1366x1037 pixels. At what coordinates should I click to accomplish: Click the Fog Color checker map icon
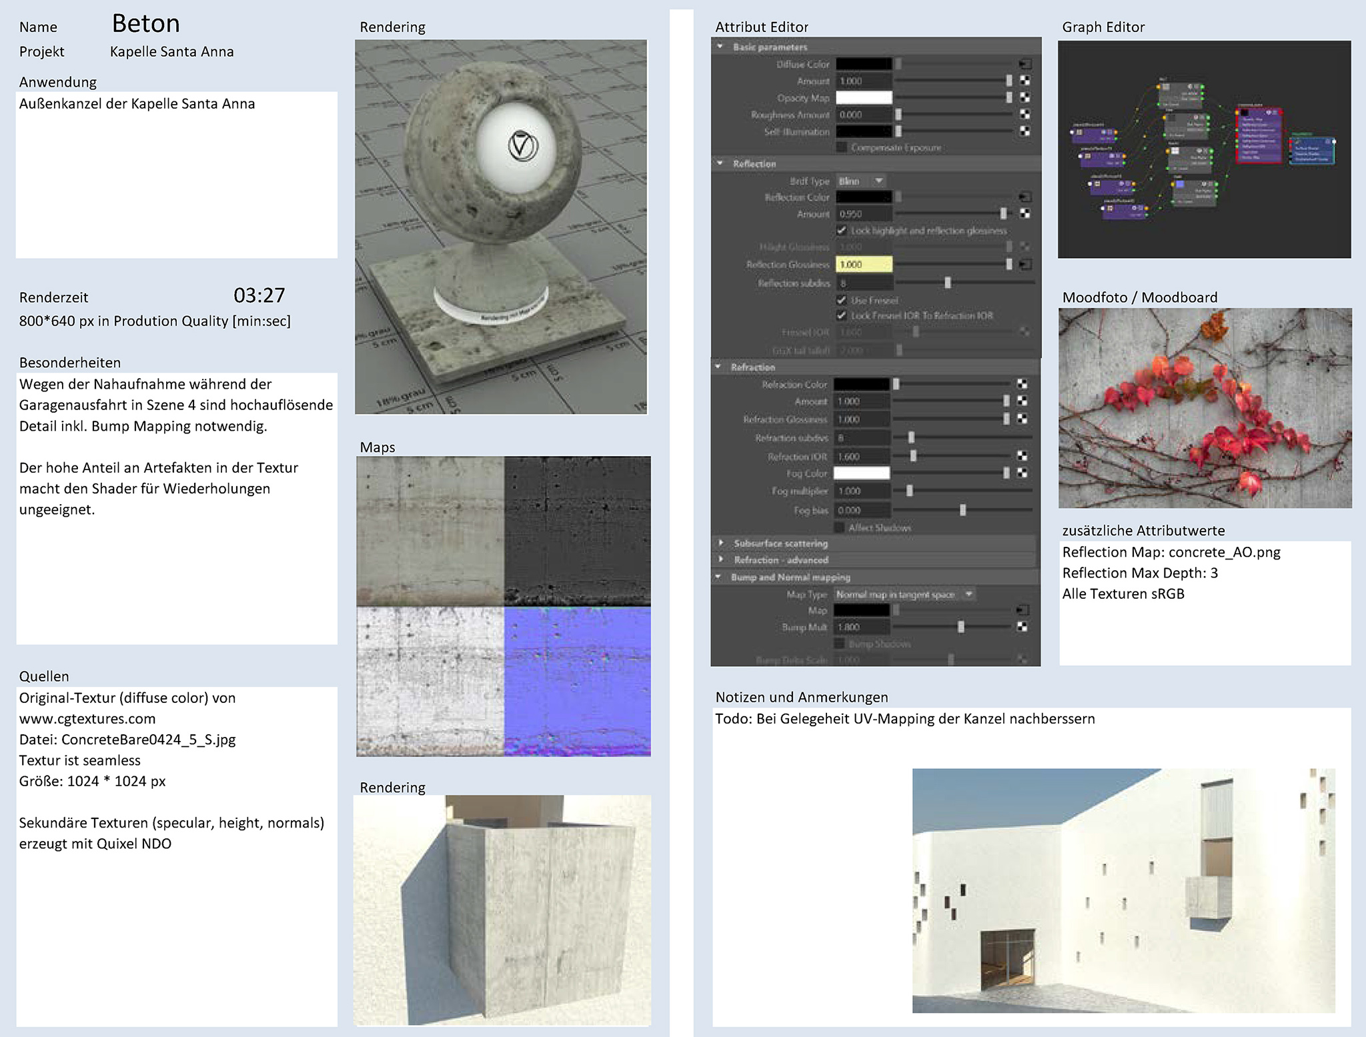(1022, 473)
